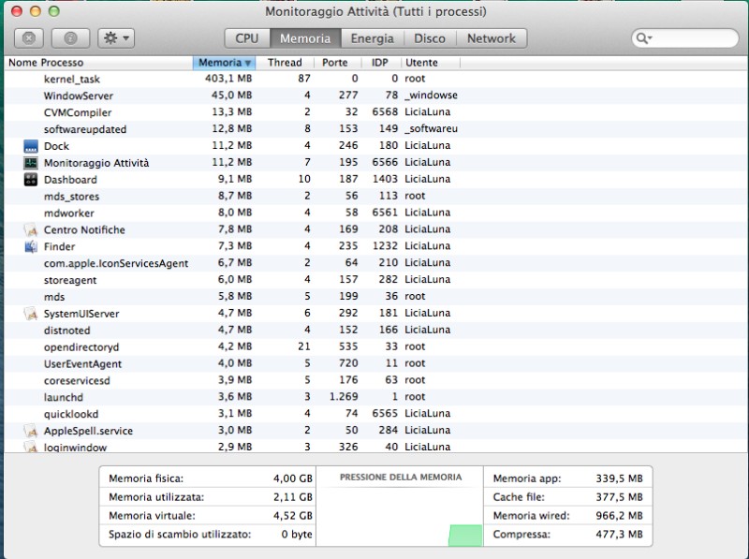Image resolution: width=749 pixels, height=559 pixels.
Task: Focus the process search field
Action: coord(685,38)
